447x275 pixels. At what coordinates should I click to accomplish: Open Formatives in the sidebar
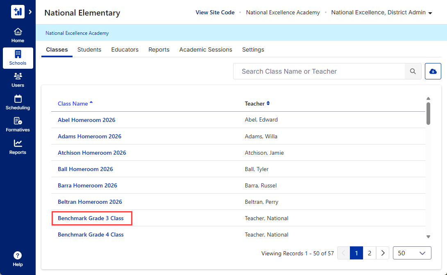(18, 125)
